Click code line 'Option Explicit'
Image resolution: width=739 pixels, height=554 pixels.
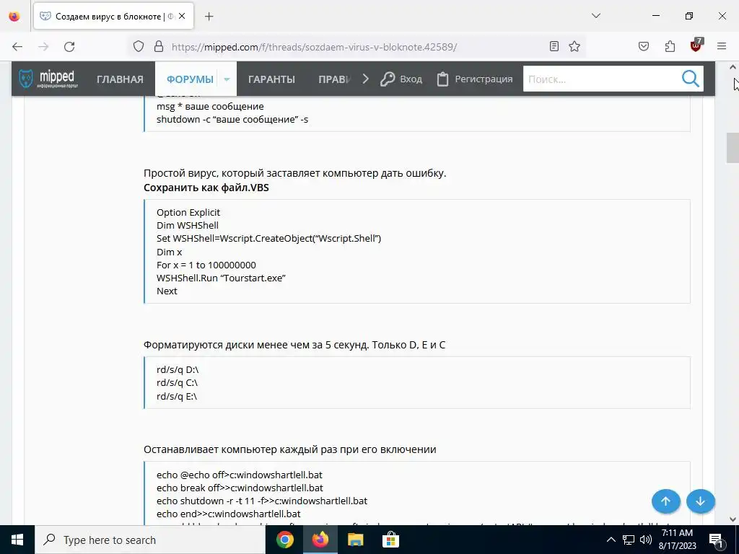click(x=188, y=213)
